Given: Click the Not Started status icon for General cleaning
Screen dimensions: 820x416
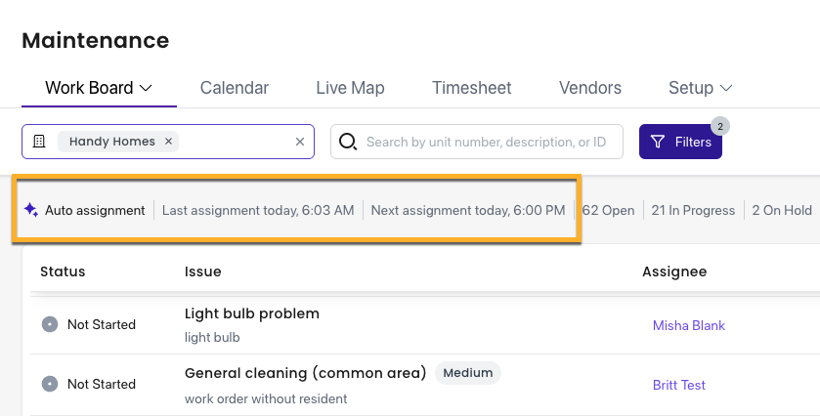Looking at the screenshot, I should pos(50,384).
